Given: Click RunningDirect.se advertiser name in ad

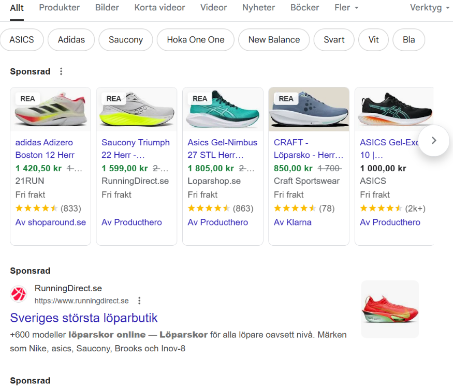Looking at the screenshot, I should 68,288.
